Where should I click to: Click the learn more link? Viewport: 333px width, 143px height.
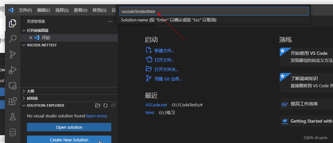tap(96, 116)
